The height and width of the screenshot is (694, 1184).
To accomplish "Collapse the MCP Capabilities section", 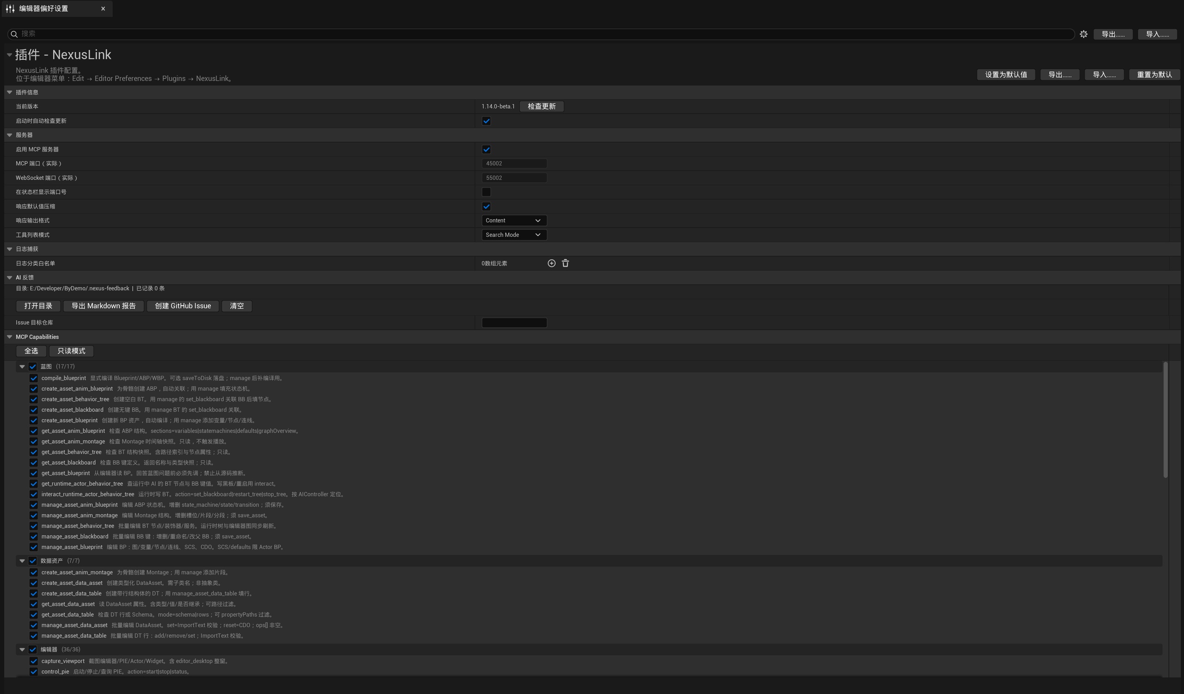I will (x=9, y=337).
